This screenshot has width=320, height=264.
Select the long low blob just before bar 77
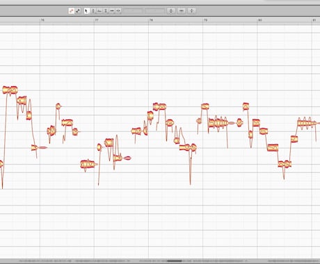tap(88, 164)
